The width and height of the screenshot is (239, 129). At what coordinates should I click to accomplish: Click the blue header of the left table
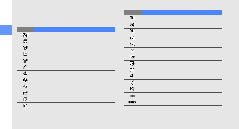coord(74,29)
